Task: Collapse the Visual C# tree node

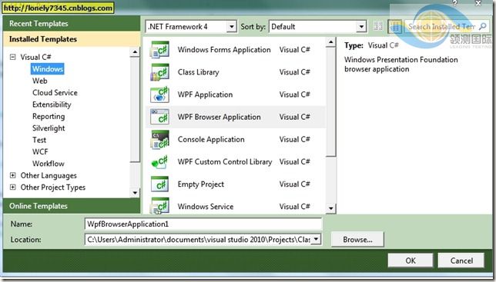Action: (x=12, y=57)
